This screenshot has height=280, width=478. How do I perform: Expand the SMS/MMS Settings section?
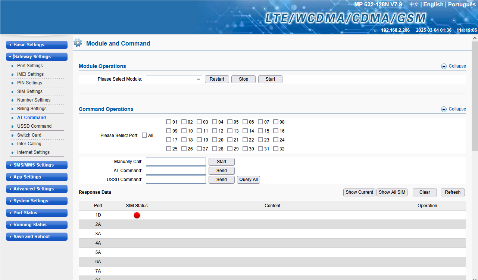coord(37,165)
